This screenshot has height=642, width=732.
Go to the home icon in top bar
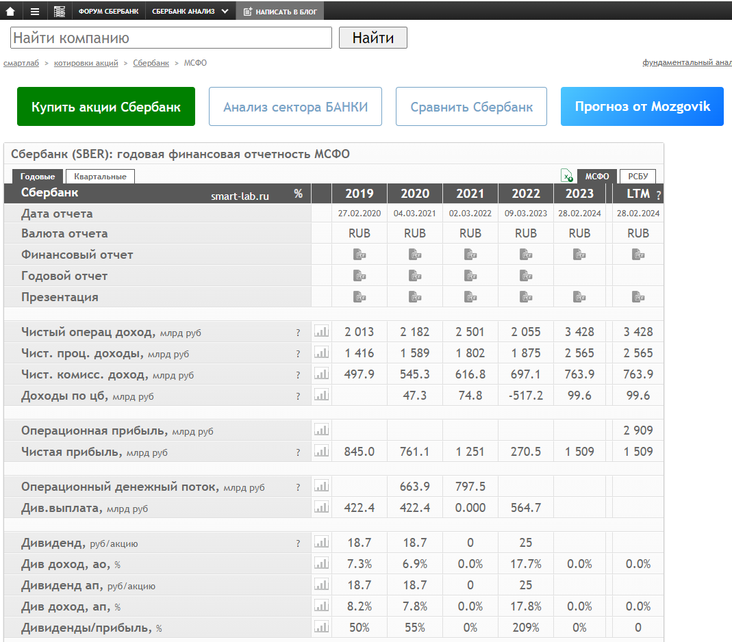[10, 11]
